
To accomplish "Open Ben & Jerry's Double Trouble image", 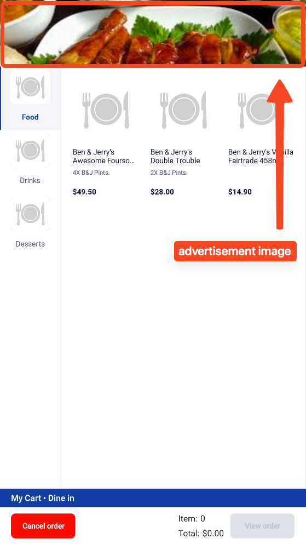I will point(183,110).
